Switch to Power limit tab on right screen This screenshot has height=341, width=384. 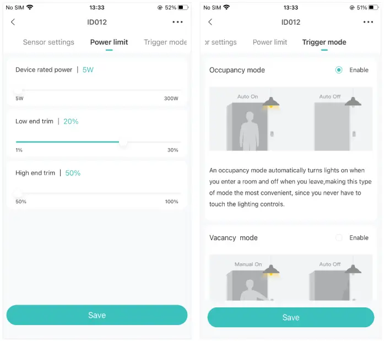(x=270, y=42)
